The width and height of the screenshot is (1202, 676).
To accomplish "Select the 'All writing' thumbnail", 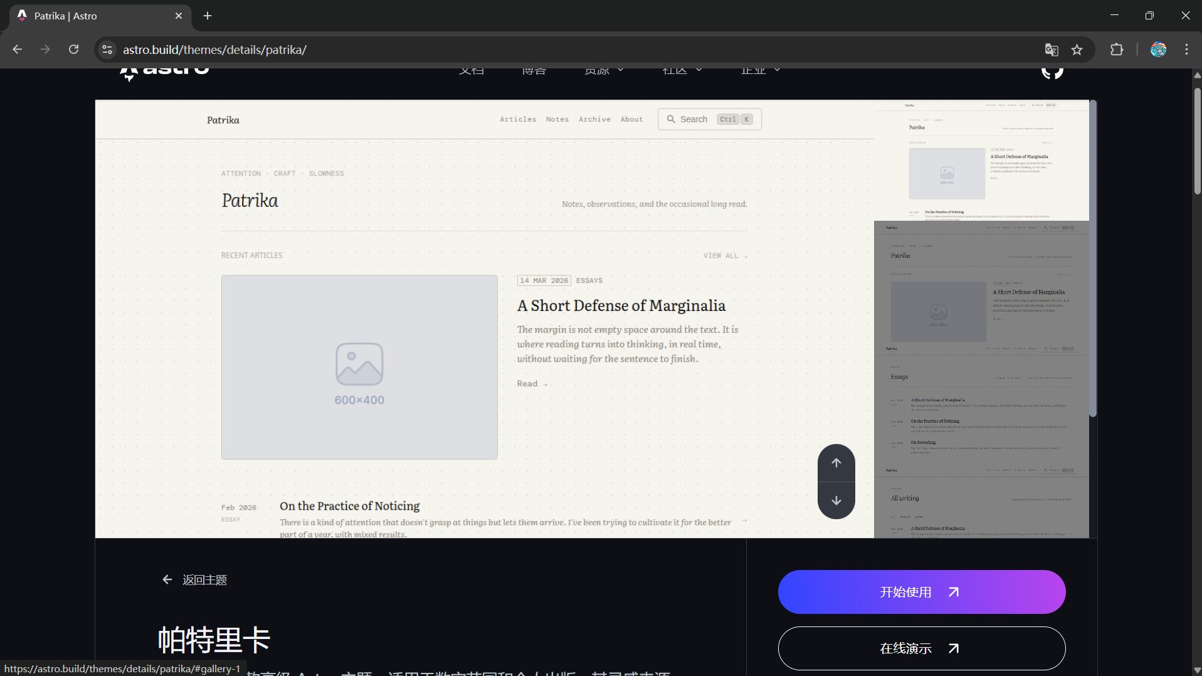I will (x=981, y=501).
